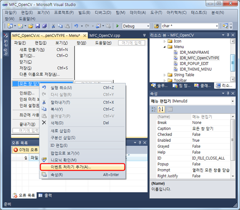Click the icon right of char * box

[225, 26]
